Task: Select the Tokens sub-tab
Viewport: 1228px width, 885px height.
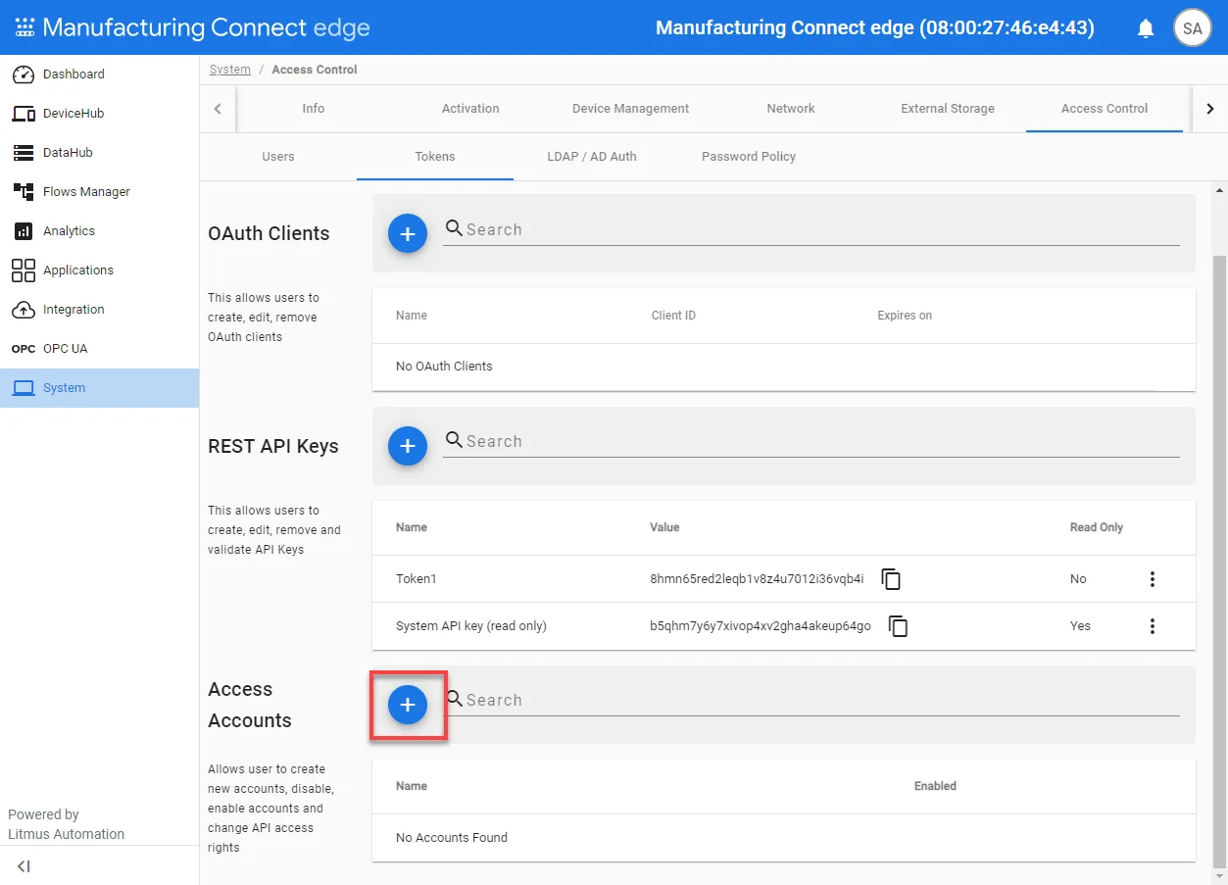Action: (x=435, y=157)
